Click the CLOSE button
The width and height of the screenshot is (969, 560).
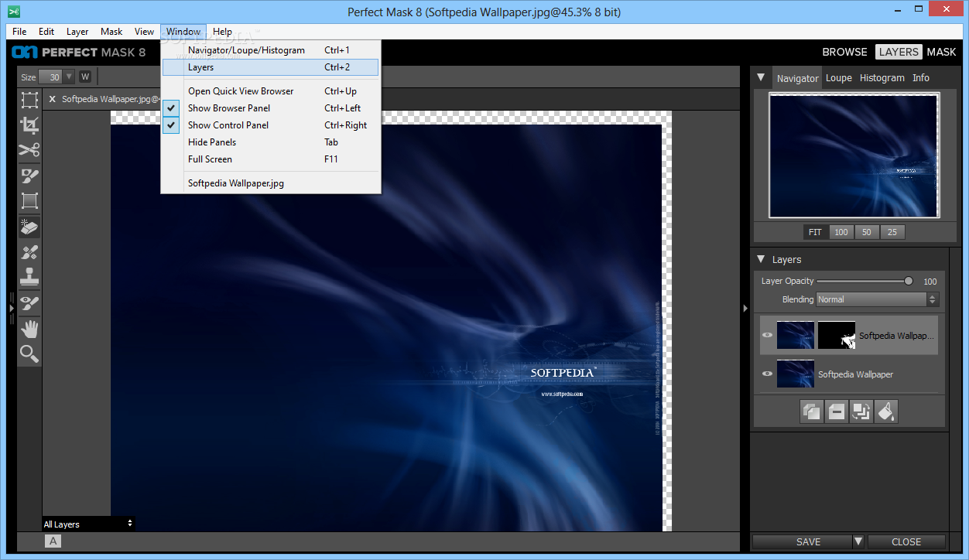906,541
